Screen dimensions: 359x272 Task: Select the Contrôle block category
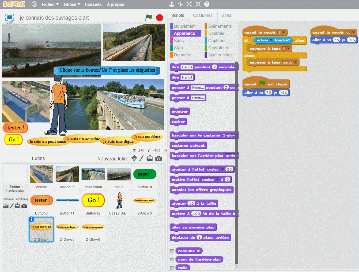[x=216, y=33]
